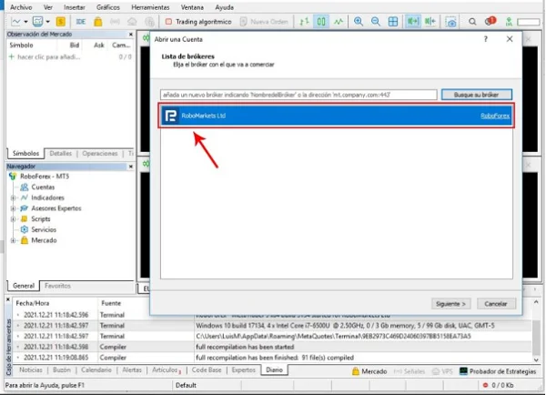The width and height of the screenshot is (546, 395).
Task: Click the connection level indicator icon
Action: [x=509, y=22]
